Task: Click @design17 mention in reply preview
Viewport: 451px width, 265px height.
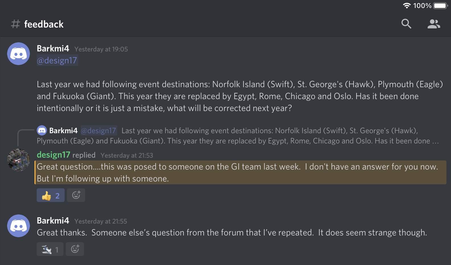Action: 99,131
